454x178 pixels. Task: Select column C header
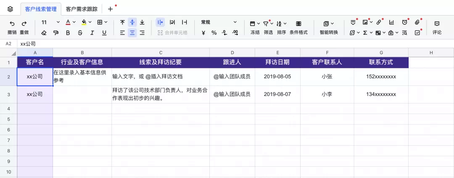pos(161,52)
